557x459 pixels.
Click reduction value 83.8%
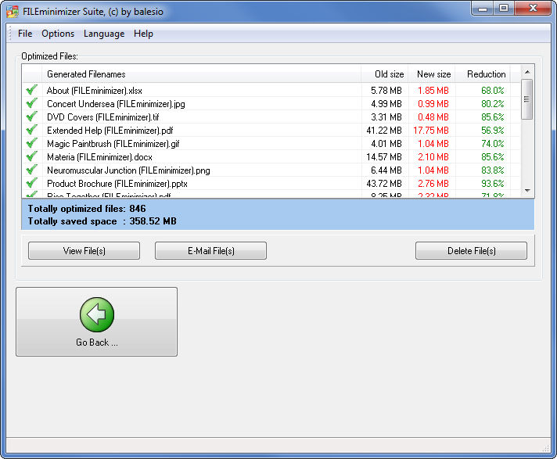(x=493, y=170)
